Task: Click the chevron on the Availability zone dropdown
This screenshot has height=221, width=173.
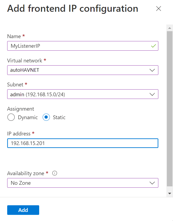Action: 152,183
